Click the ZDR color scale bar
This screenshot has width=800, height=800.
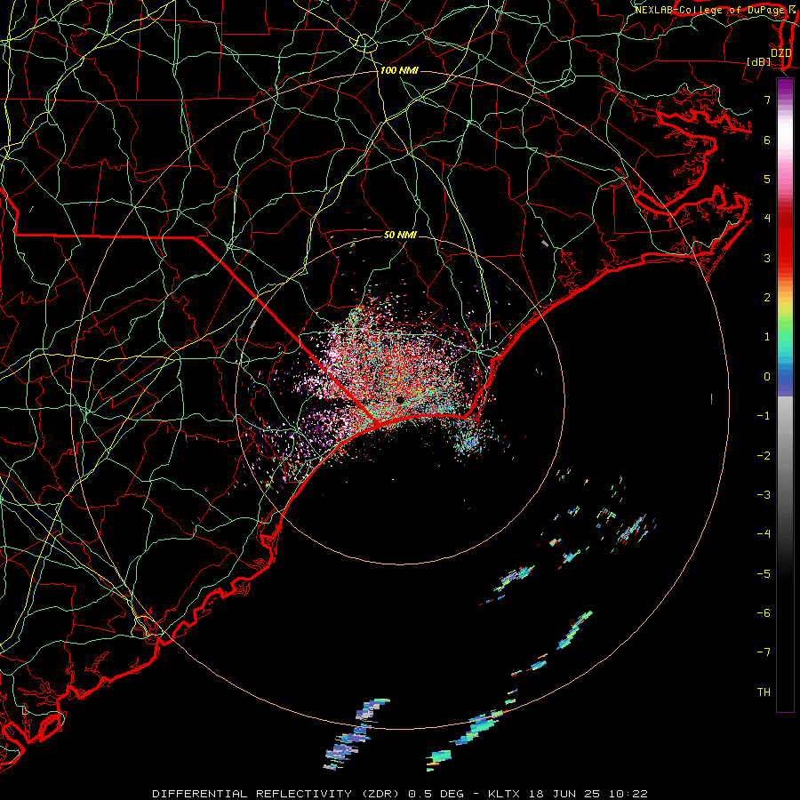(785, 395)
